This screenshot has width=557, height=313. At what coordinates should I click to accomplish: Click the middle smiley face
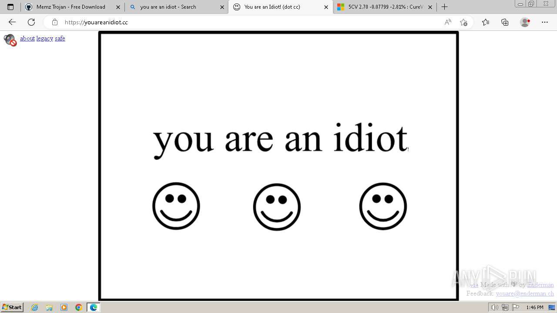[277, 207]
